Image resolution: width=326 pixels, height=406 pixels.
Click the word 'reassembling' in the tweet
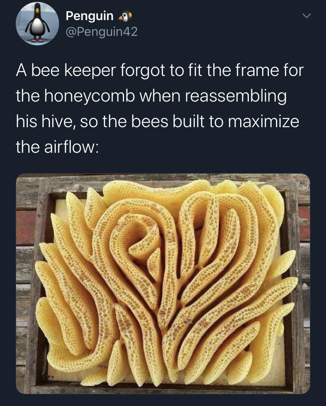pos(235,96)
